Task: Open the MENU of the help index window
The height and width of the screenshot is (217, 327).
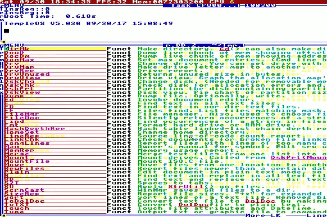Action: click(14, 45)
